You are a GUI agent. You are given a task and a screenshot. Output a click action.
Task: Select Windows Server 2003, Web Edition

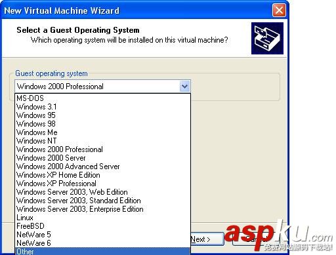click(x=102, y=192)
